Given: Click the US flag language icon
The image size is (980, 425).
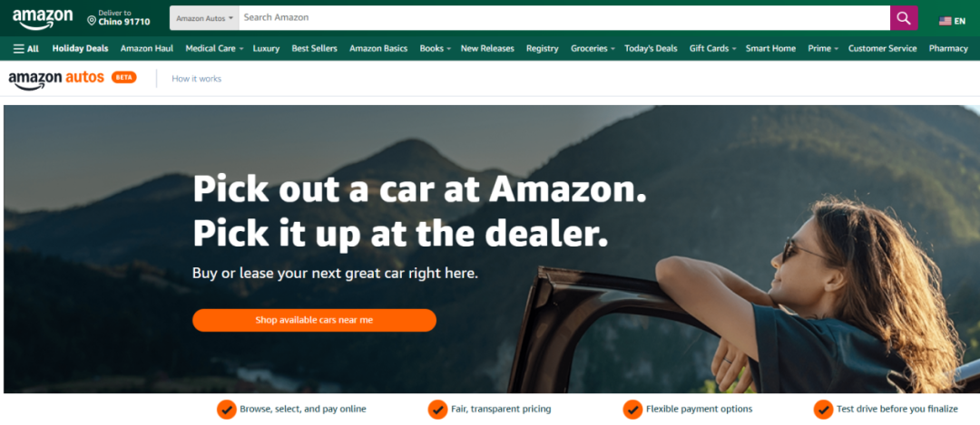Looking at the screenshot, I should coord(945,21).
